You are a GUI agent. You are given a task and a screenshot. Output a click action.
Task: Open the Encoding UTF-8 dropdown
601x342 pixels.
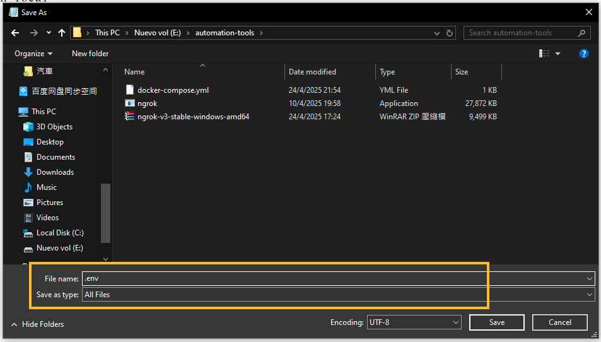click(x=414, y=322)
